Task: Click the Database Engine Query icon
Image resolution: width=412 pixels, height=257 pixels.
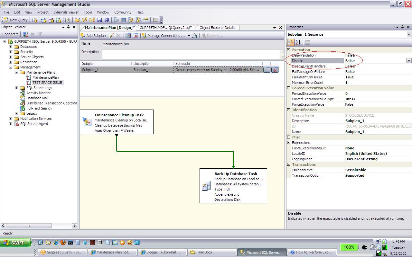Action: pyautogui.click(x=35, y=20)
